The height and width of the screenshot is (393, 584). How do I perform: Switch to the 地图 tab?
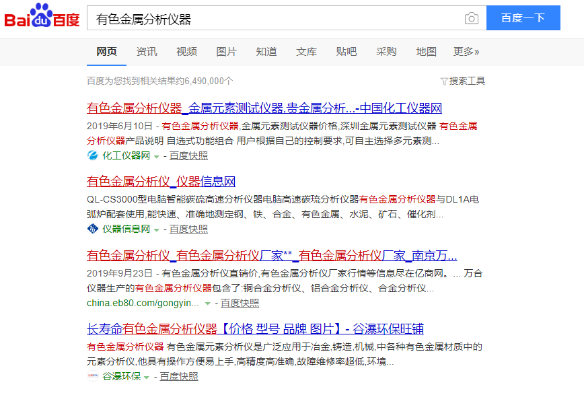pos(426,51)
